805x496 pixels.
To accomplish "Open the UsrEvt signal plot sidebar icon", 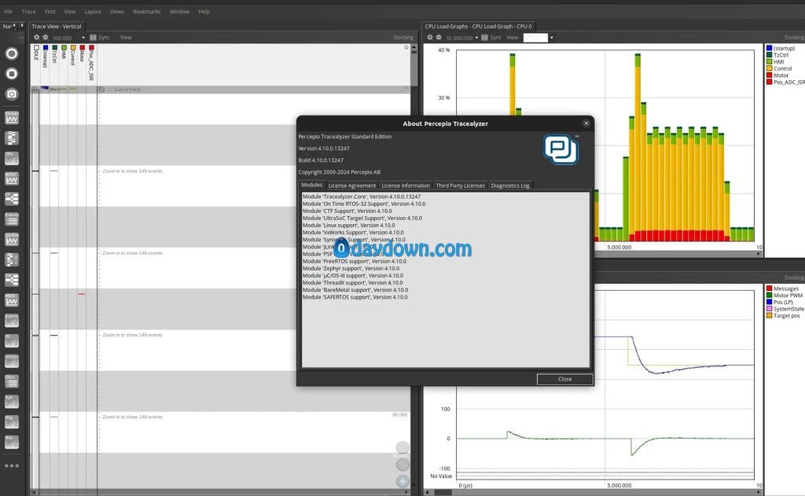I will [11, 239].
